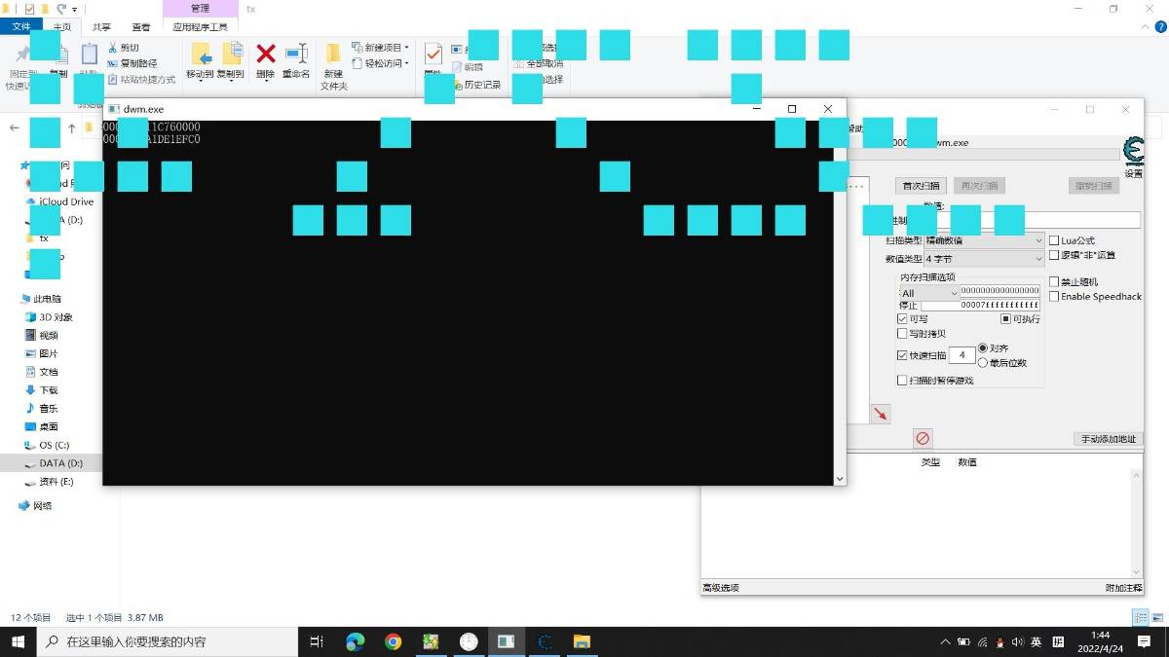Open the 数值类型 value type dropdown
The height and width of the screenshot is (657, 1169).
983,259
